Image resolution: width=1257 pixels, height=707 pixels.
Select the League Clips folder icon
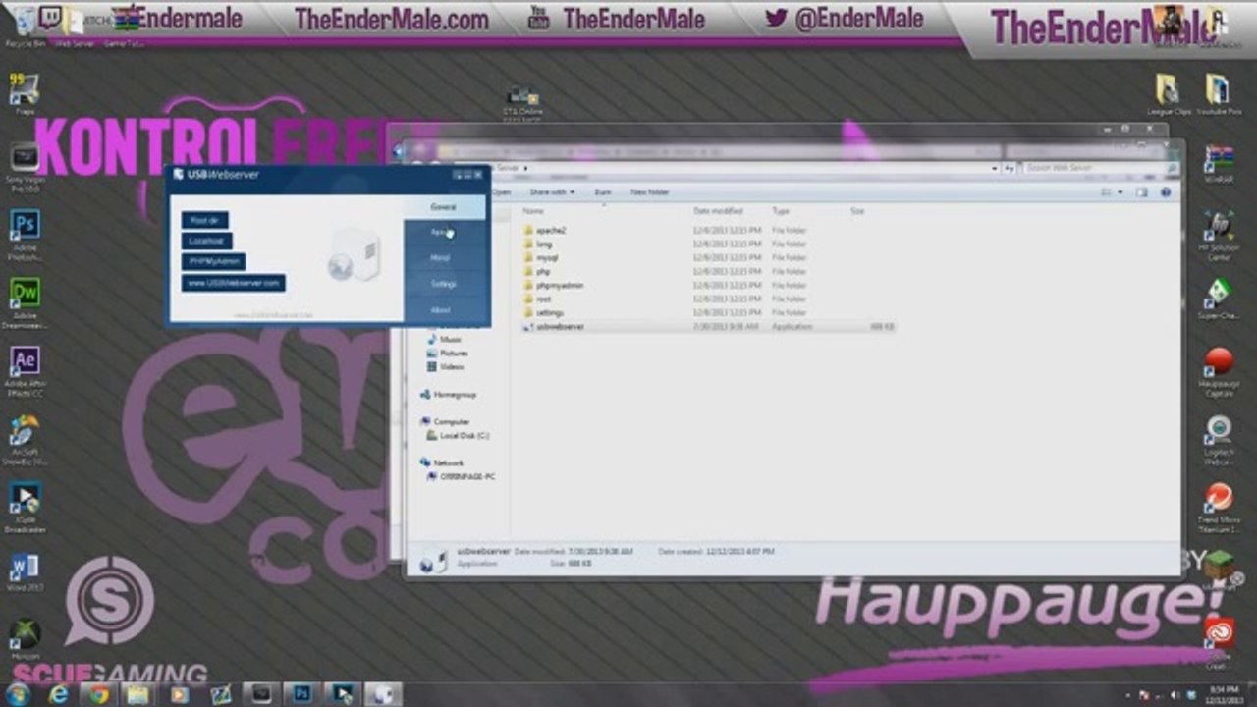[1168, 96]
